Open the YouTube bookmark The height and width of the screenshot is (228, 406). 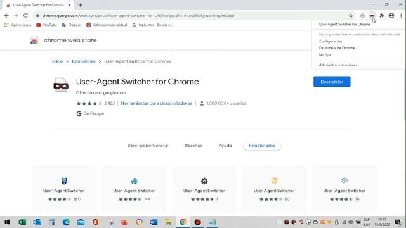[46, 25]
